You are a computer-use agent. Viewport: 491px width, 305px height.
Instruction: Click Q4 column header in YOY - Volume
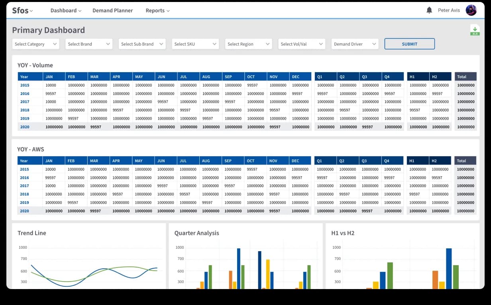click(393, 77)
